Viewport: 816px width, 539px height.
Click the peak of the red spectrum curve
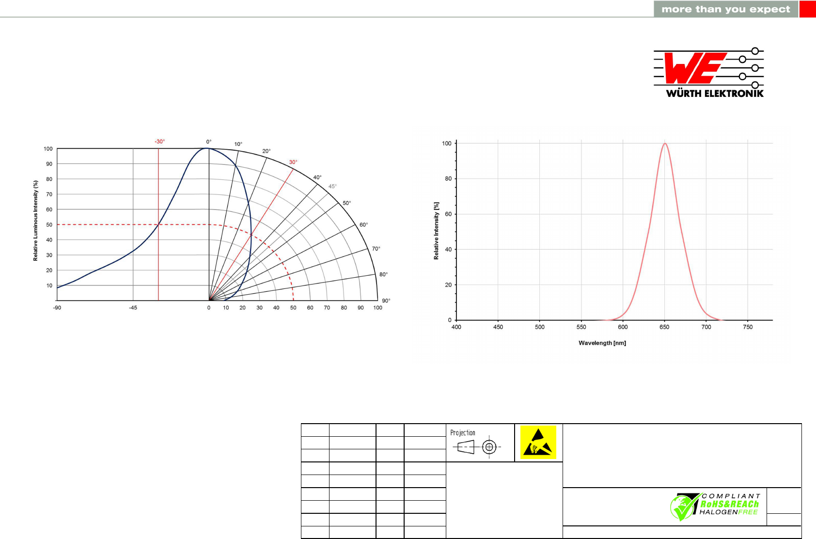click(x=665, y=143)
